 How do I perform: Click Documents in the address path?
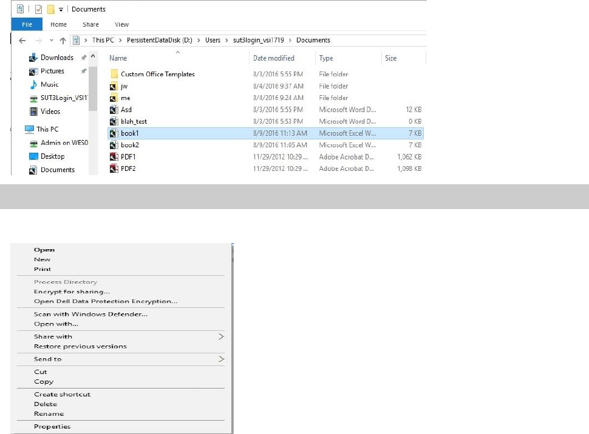click(x=313, y=40)
